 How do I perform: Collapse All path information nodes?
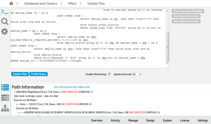(83, 87)
